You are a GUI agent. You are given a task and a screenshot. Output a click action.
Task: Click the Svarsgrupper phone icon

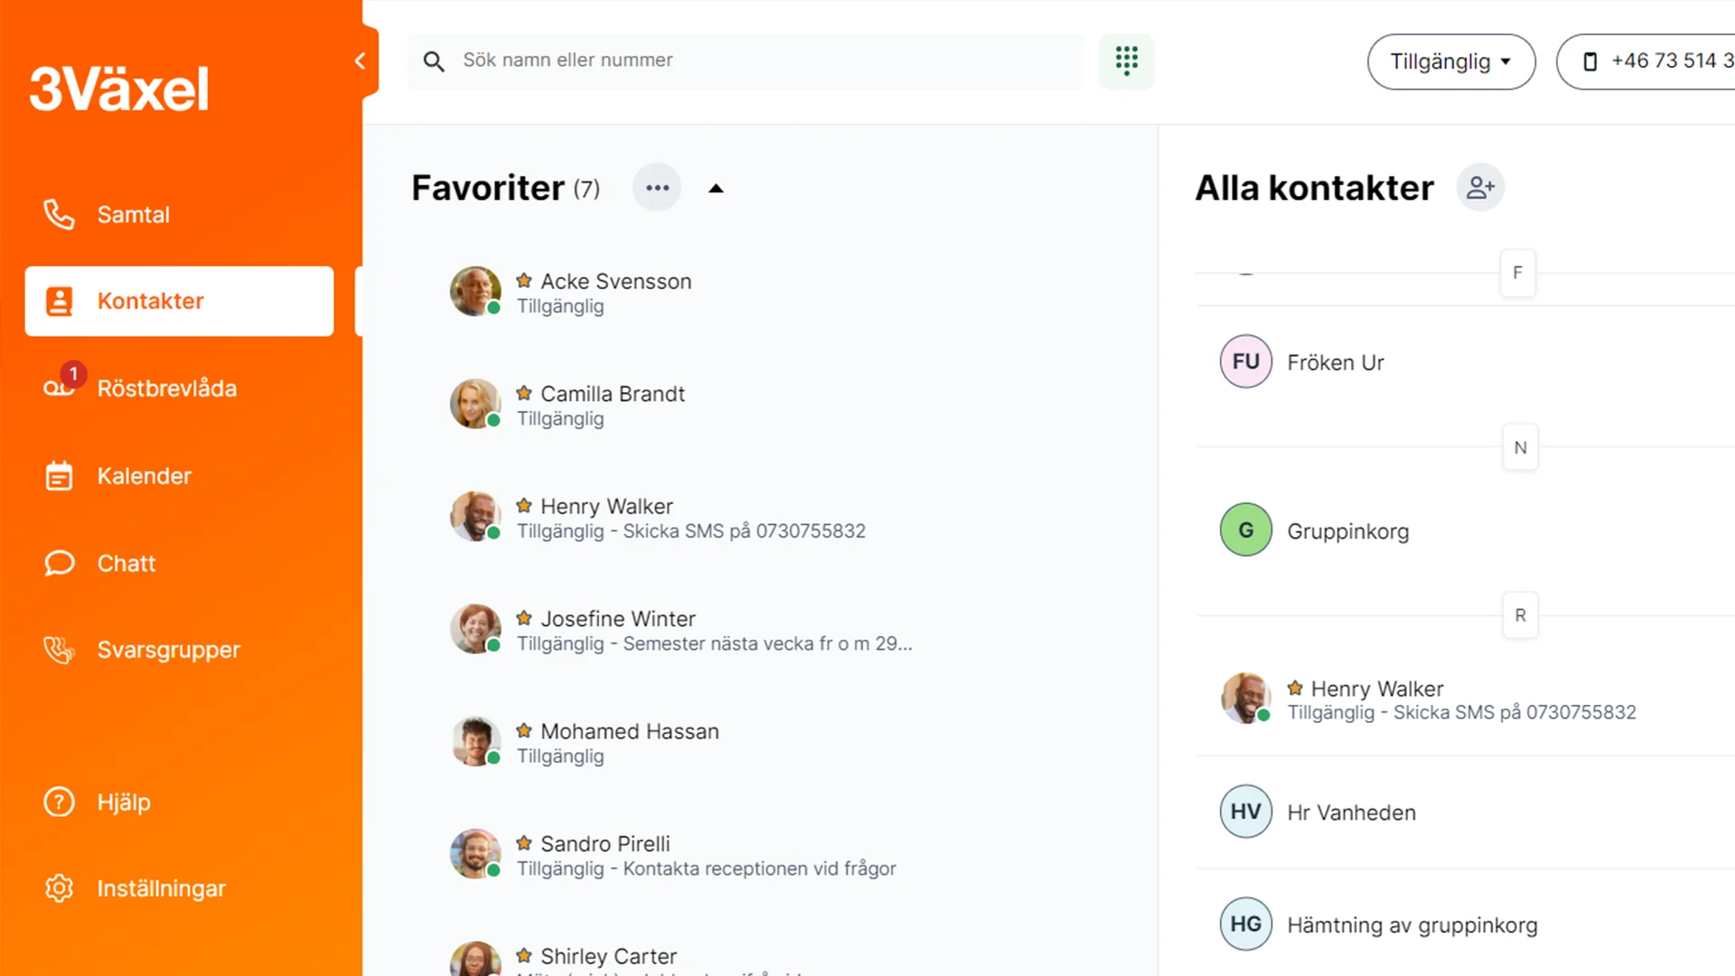click(x=60, y=650)
